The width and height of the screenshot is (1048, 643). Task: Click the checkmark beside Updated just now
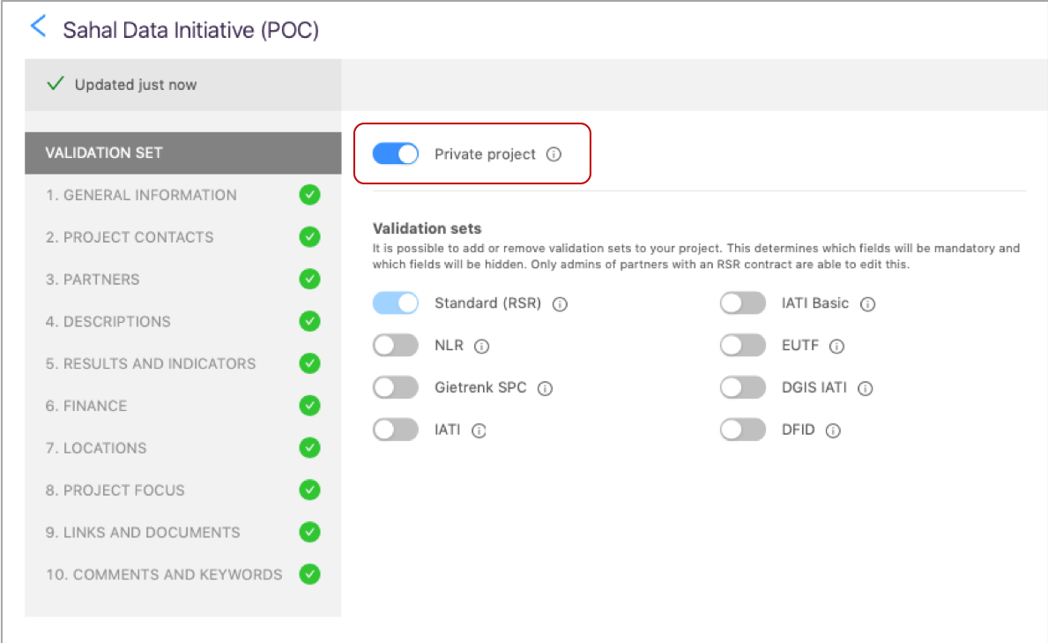(x=56, y=84)
